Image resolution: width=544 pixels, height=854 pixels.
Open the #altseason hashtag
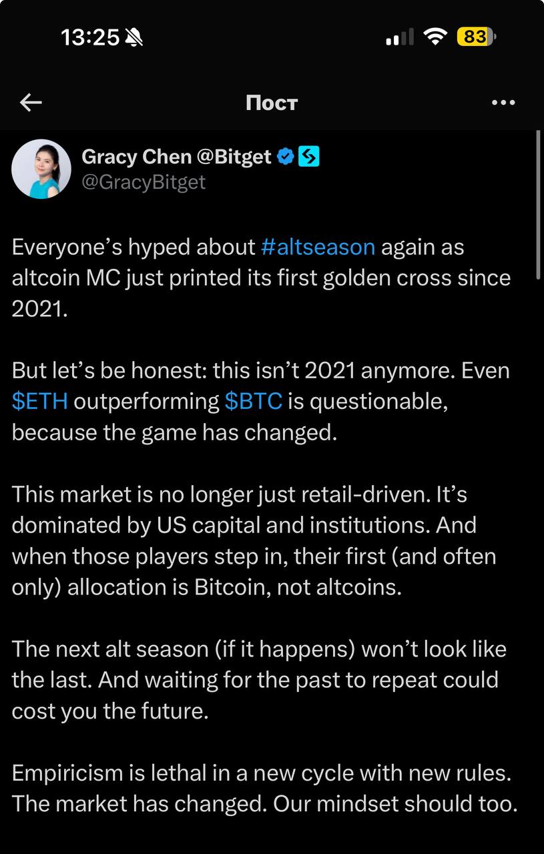point(318,247)
